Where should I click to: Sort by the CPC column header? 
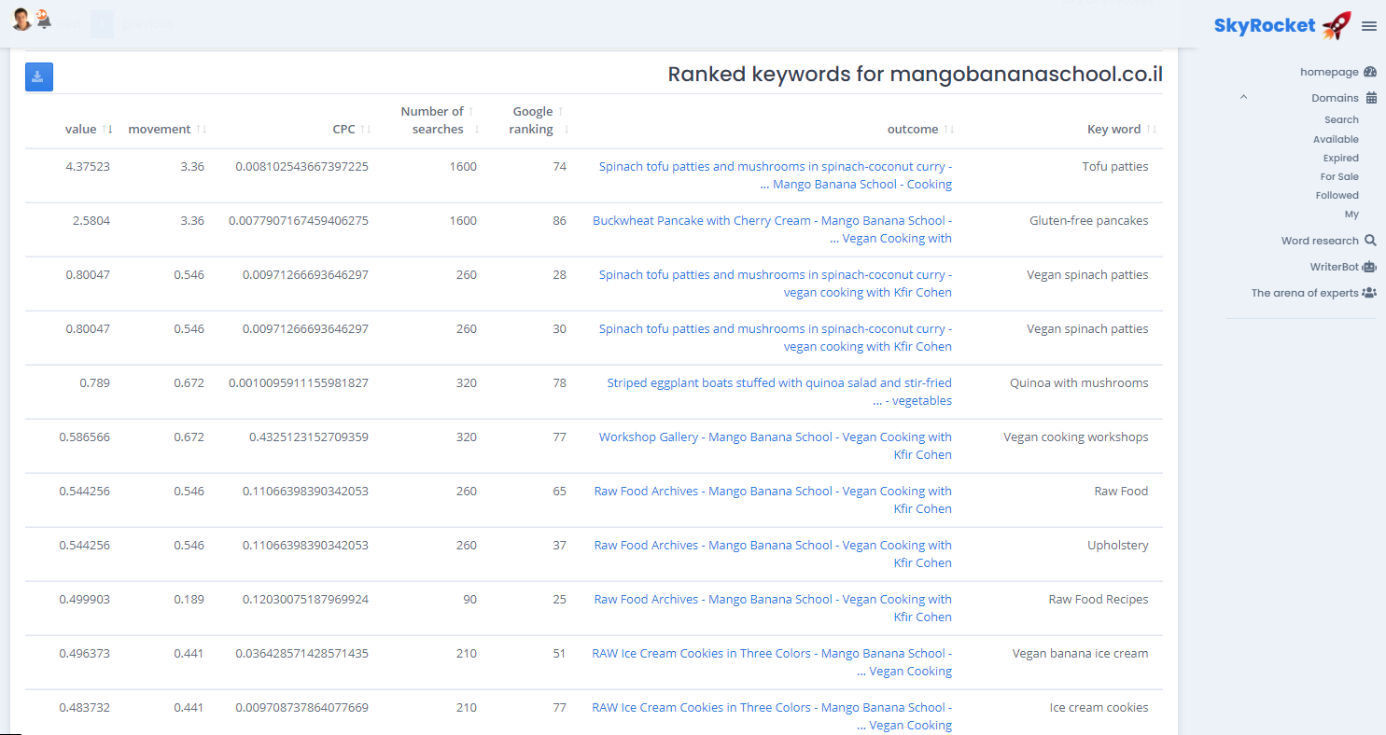344,130
